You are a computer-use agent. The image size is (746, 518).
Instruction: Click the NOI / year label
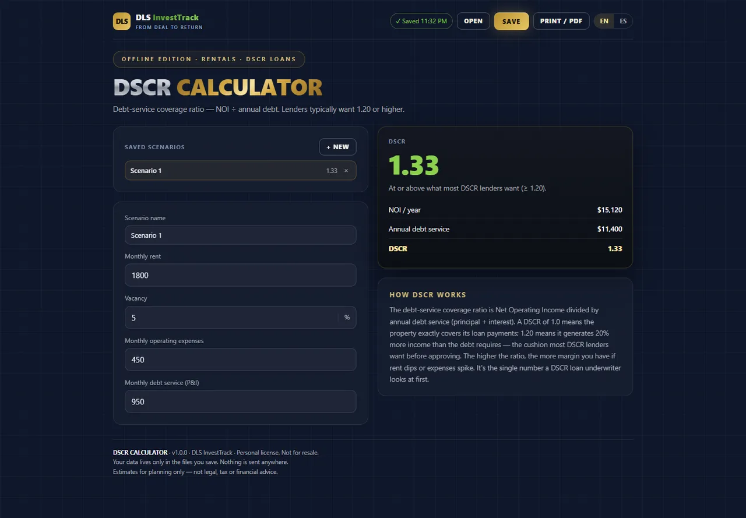(x=404, y=210)
